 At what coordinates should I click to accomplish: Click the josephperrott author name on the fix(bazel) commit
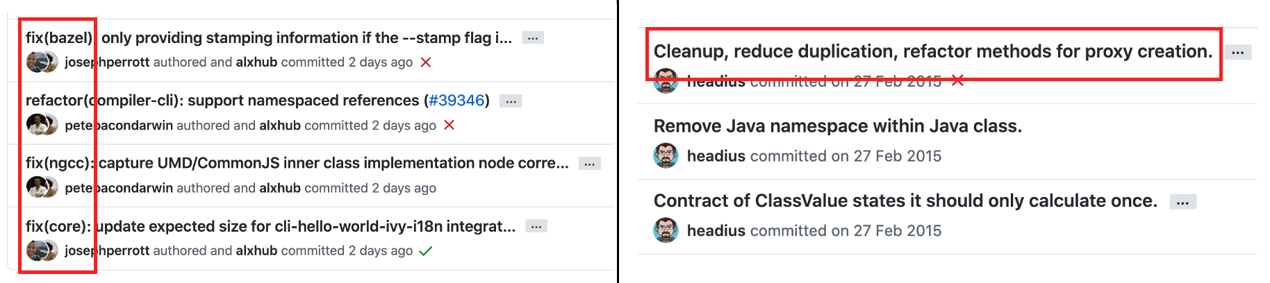pyautogui.click(x=108, y=62)
